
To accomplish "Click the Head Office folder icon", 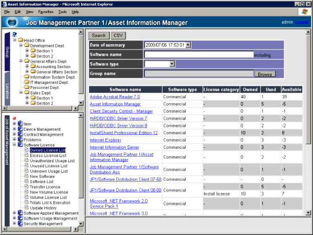I will 20,40.
